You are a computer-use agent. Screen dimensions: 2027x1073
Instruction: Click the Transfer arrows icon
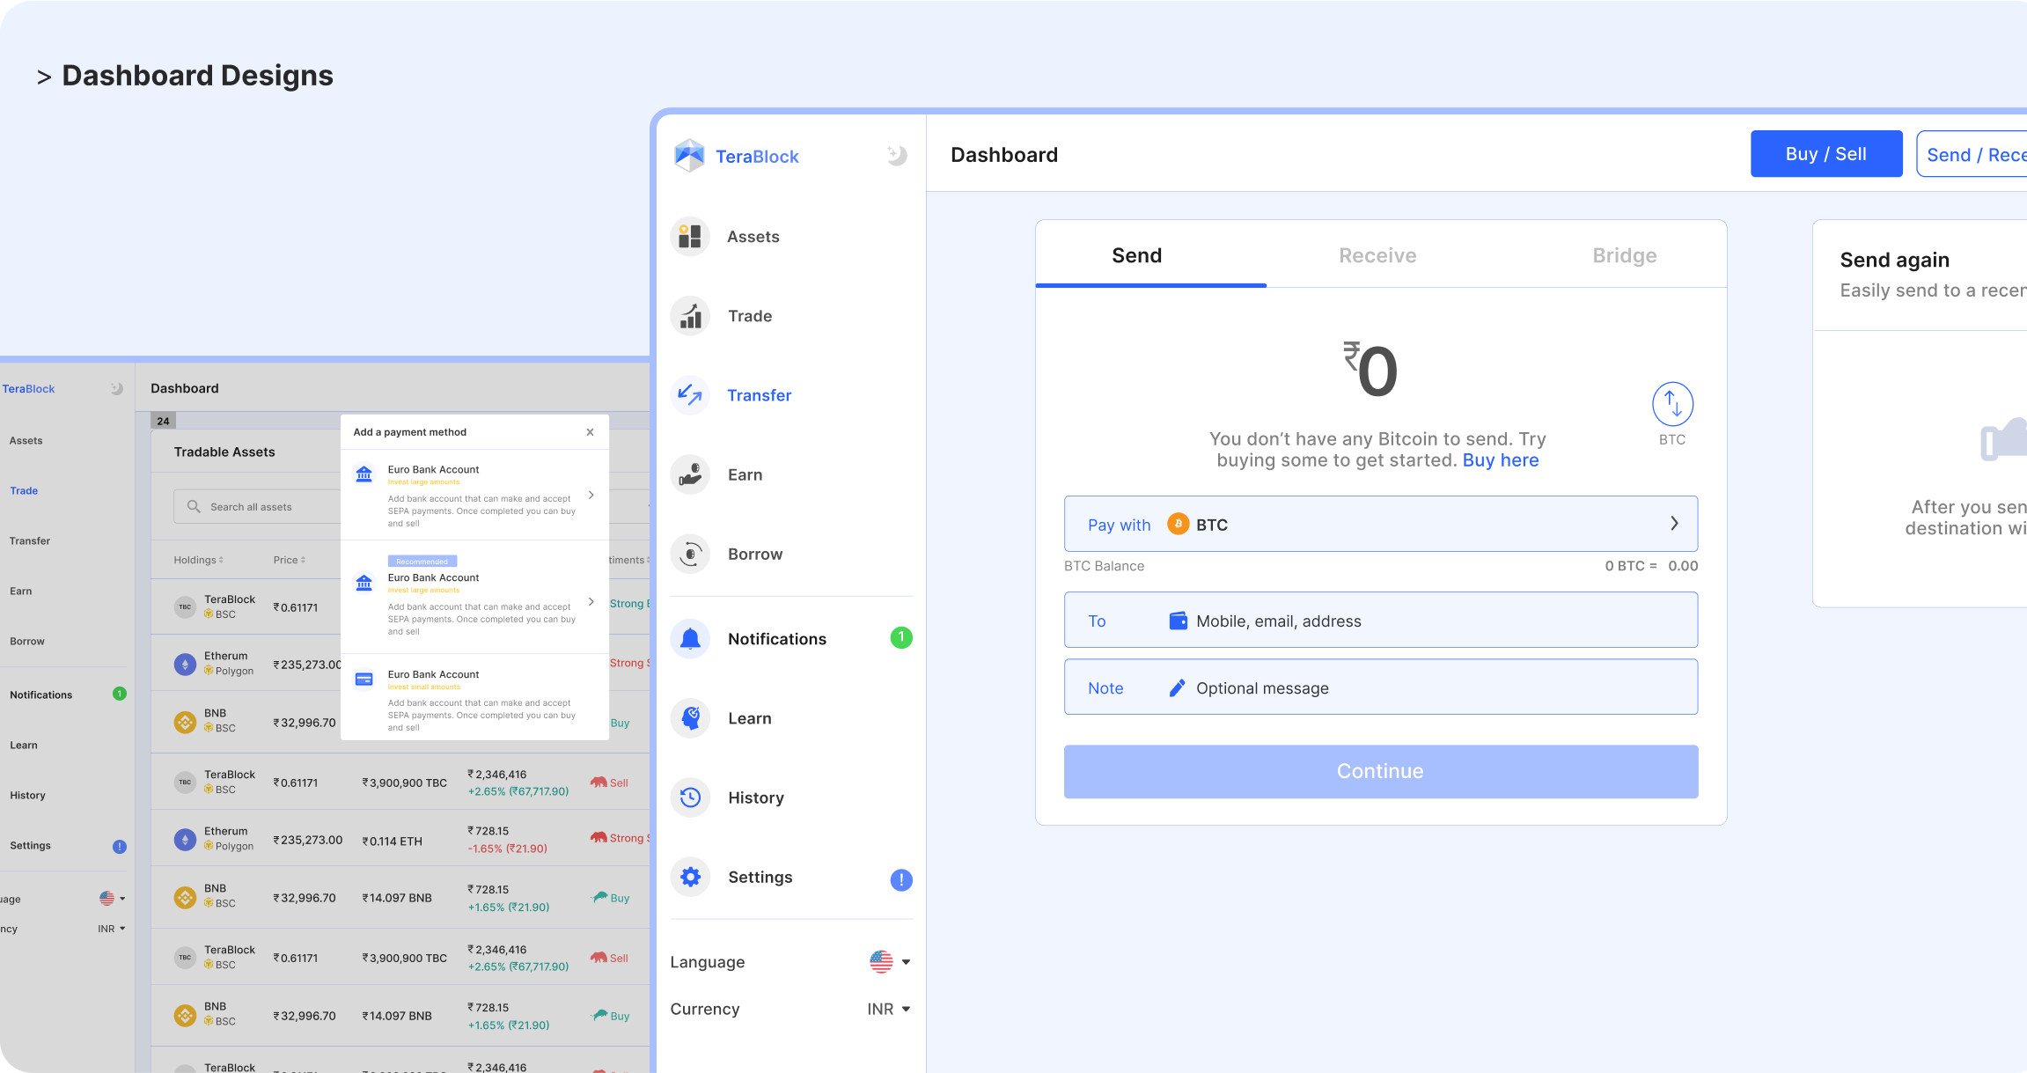coord(690,395)
